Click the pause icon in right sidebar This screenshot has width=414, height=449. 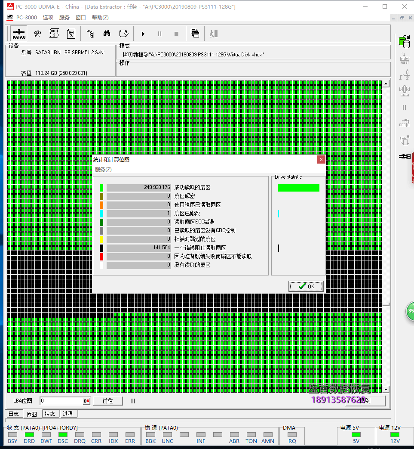[404, 107]
